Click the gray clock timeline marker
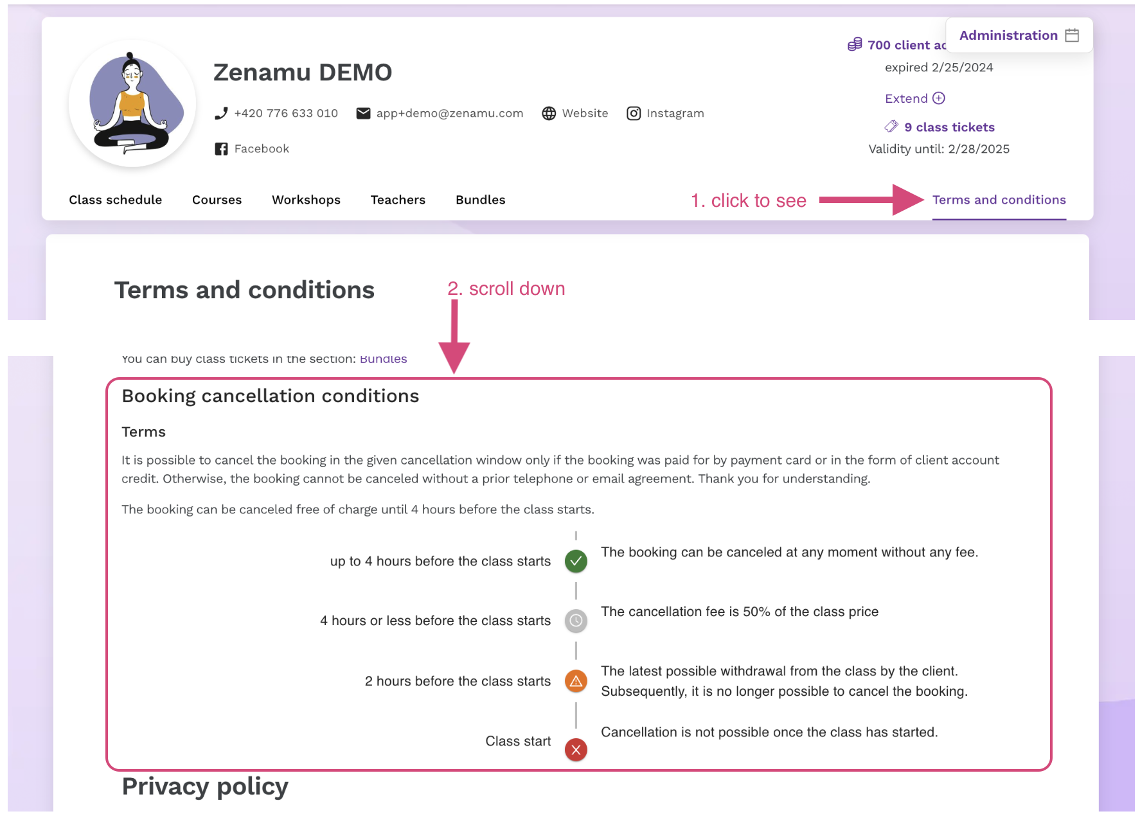 (x=576, y=621)
